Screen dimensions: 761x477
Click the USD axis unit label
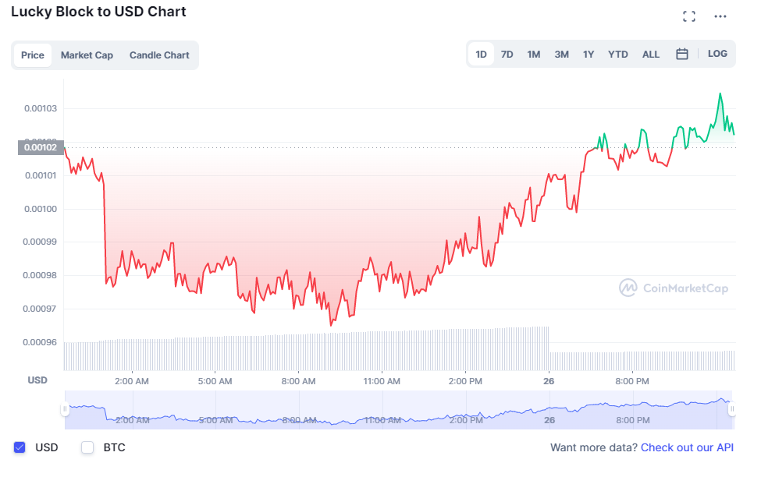37,380
